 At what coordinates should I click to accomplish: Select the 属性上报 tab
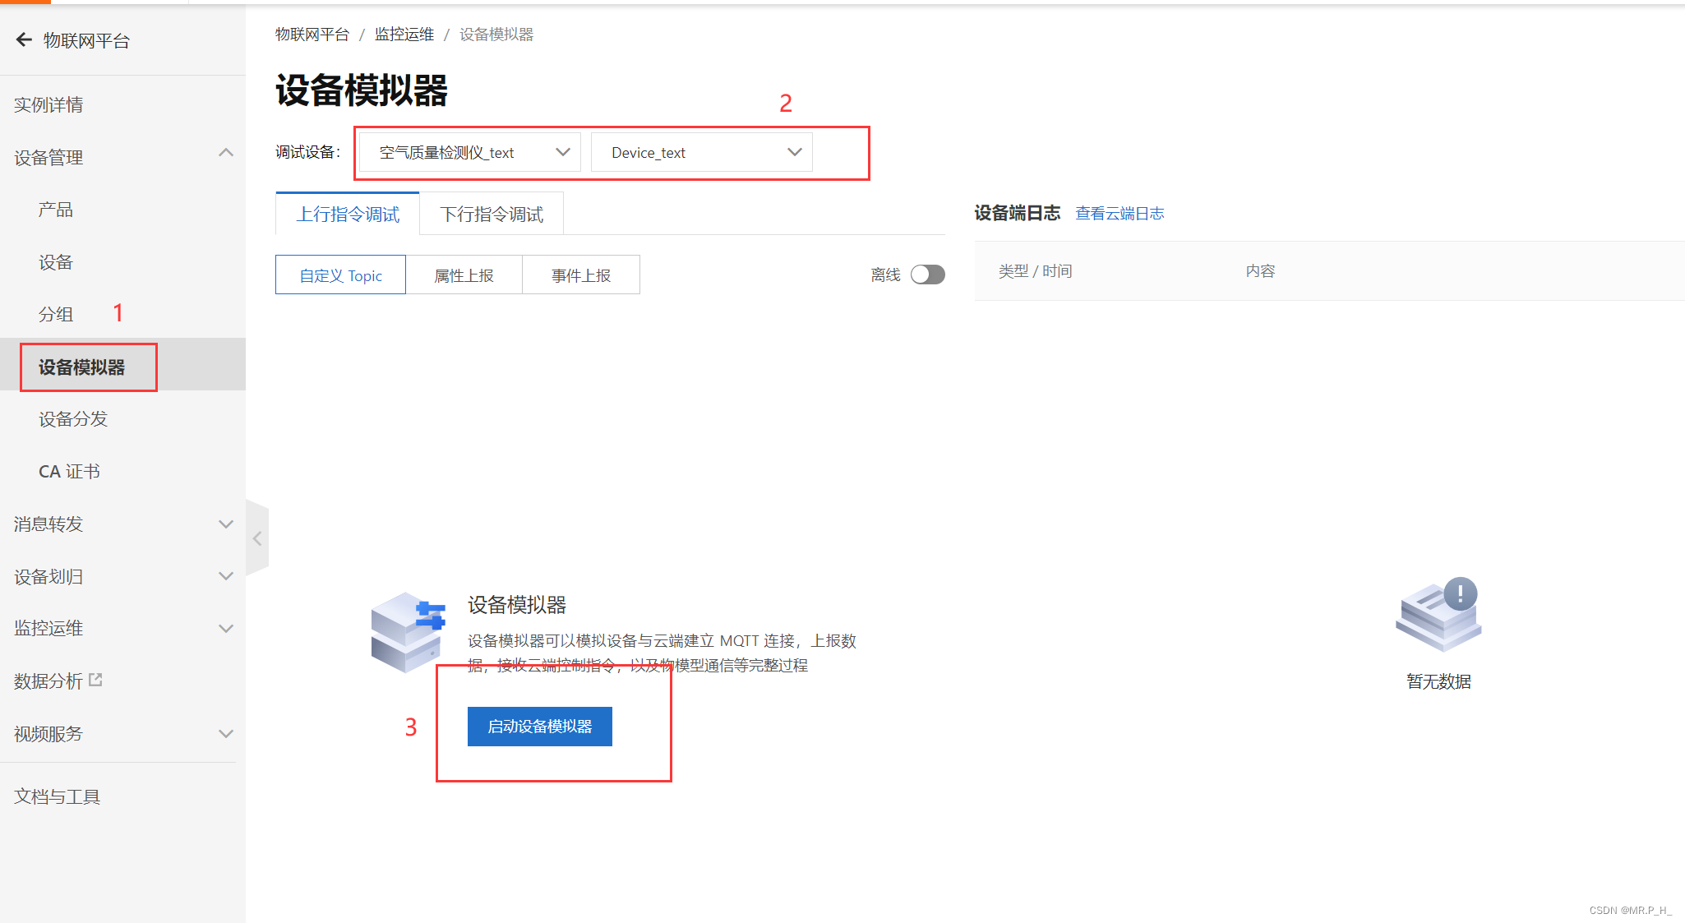464,275
